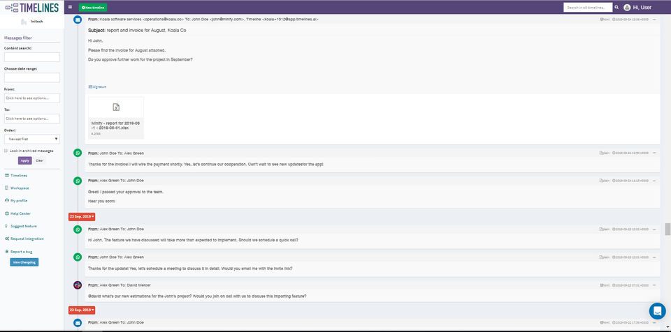Open Workspace from the sidebar
This screenshot has height=332, width=671.
tap(20, 188)
